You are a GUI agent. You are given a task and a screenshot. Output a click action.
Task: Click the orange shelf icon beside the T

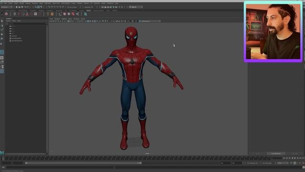52,14
